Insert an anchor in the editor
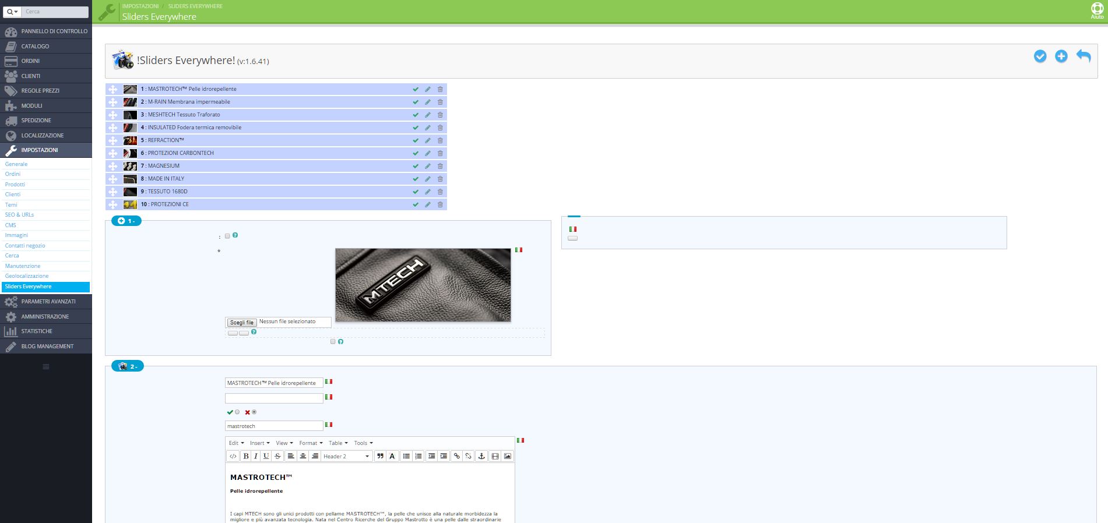The image size is (1108, 523). point(481,457)
